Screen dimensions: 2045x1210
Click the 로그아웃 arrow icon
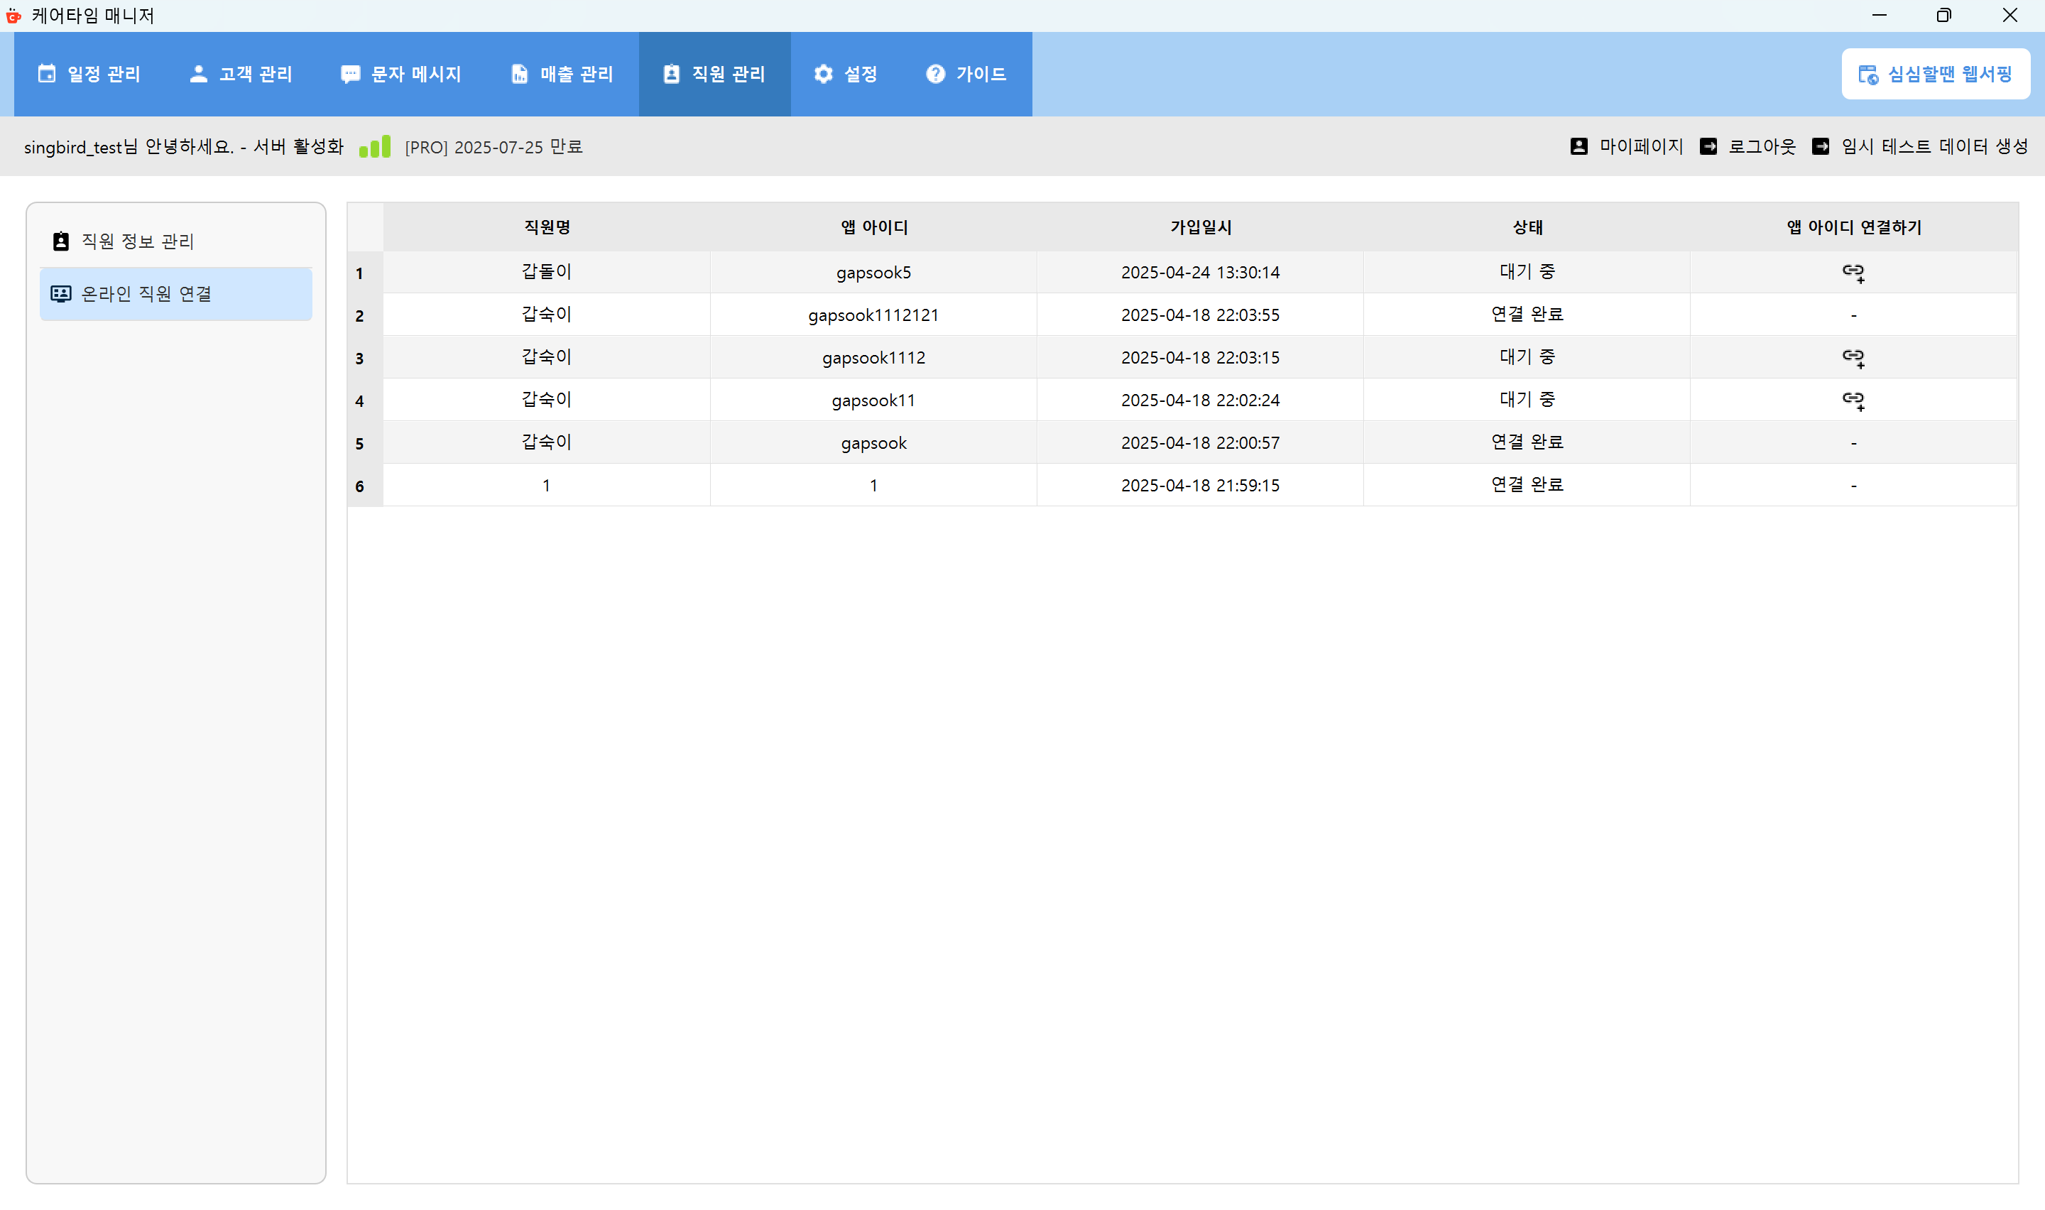[1710, 147]
